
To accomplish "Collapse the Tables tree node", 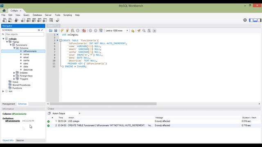I will [7, 42].
